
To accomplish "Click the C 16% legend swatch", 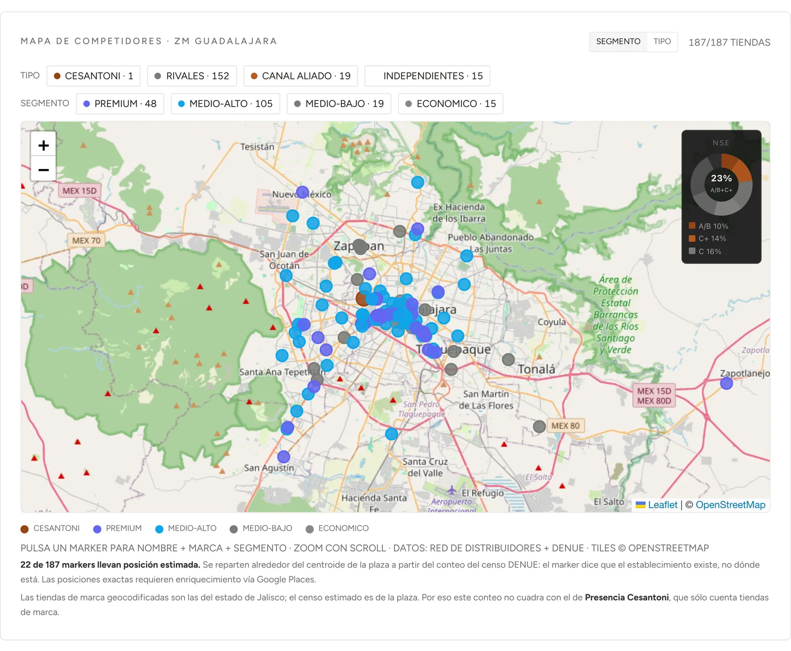I will click(x=692, y=251).
